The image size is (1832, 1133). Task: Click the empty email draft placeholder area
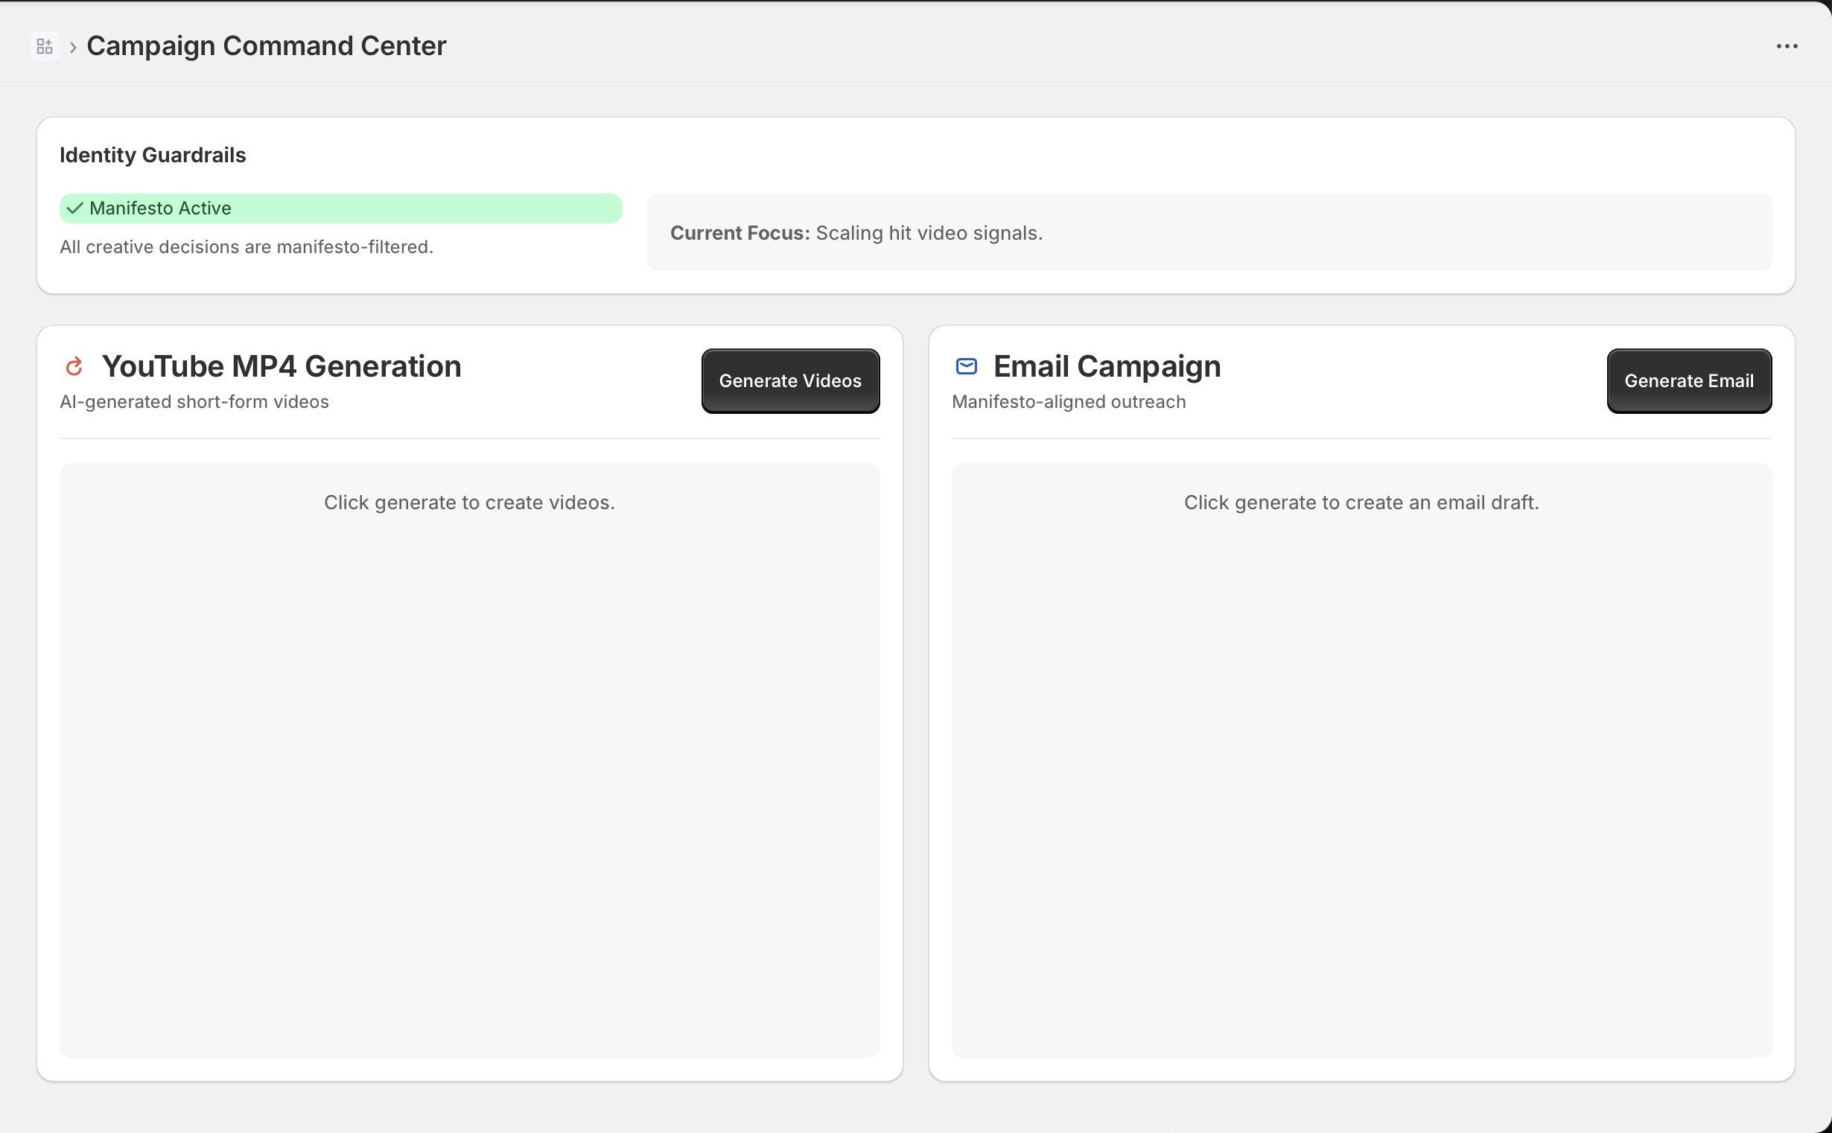click(x=1361, y=760)
